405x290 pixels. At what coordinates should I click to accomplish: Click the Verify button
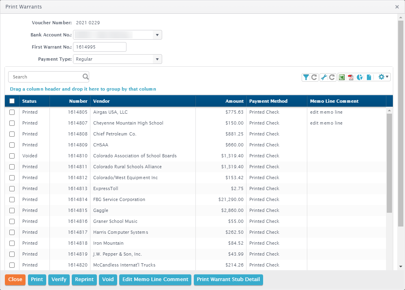click(59, 280)
